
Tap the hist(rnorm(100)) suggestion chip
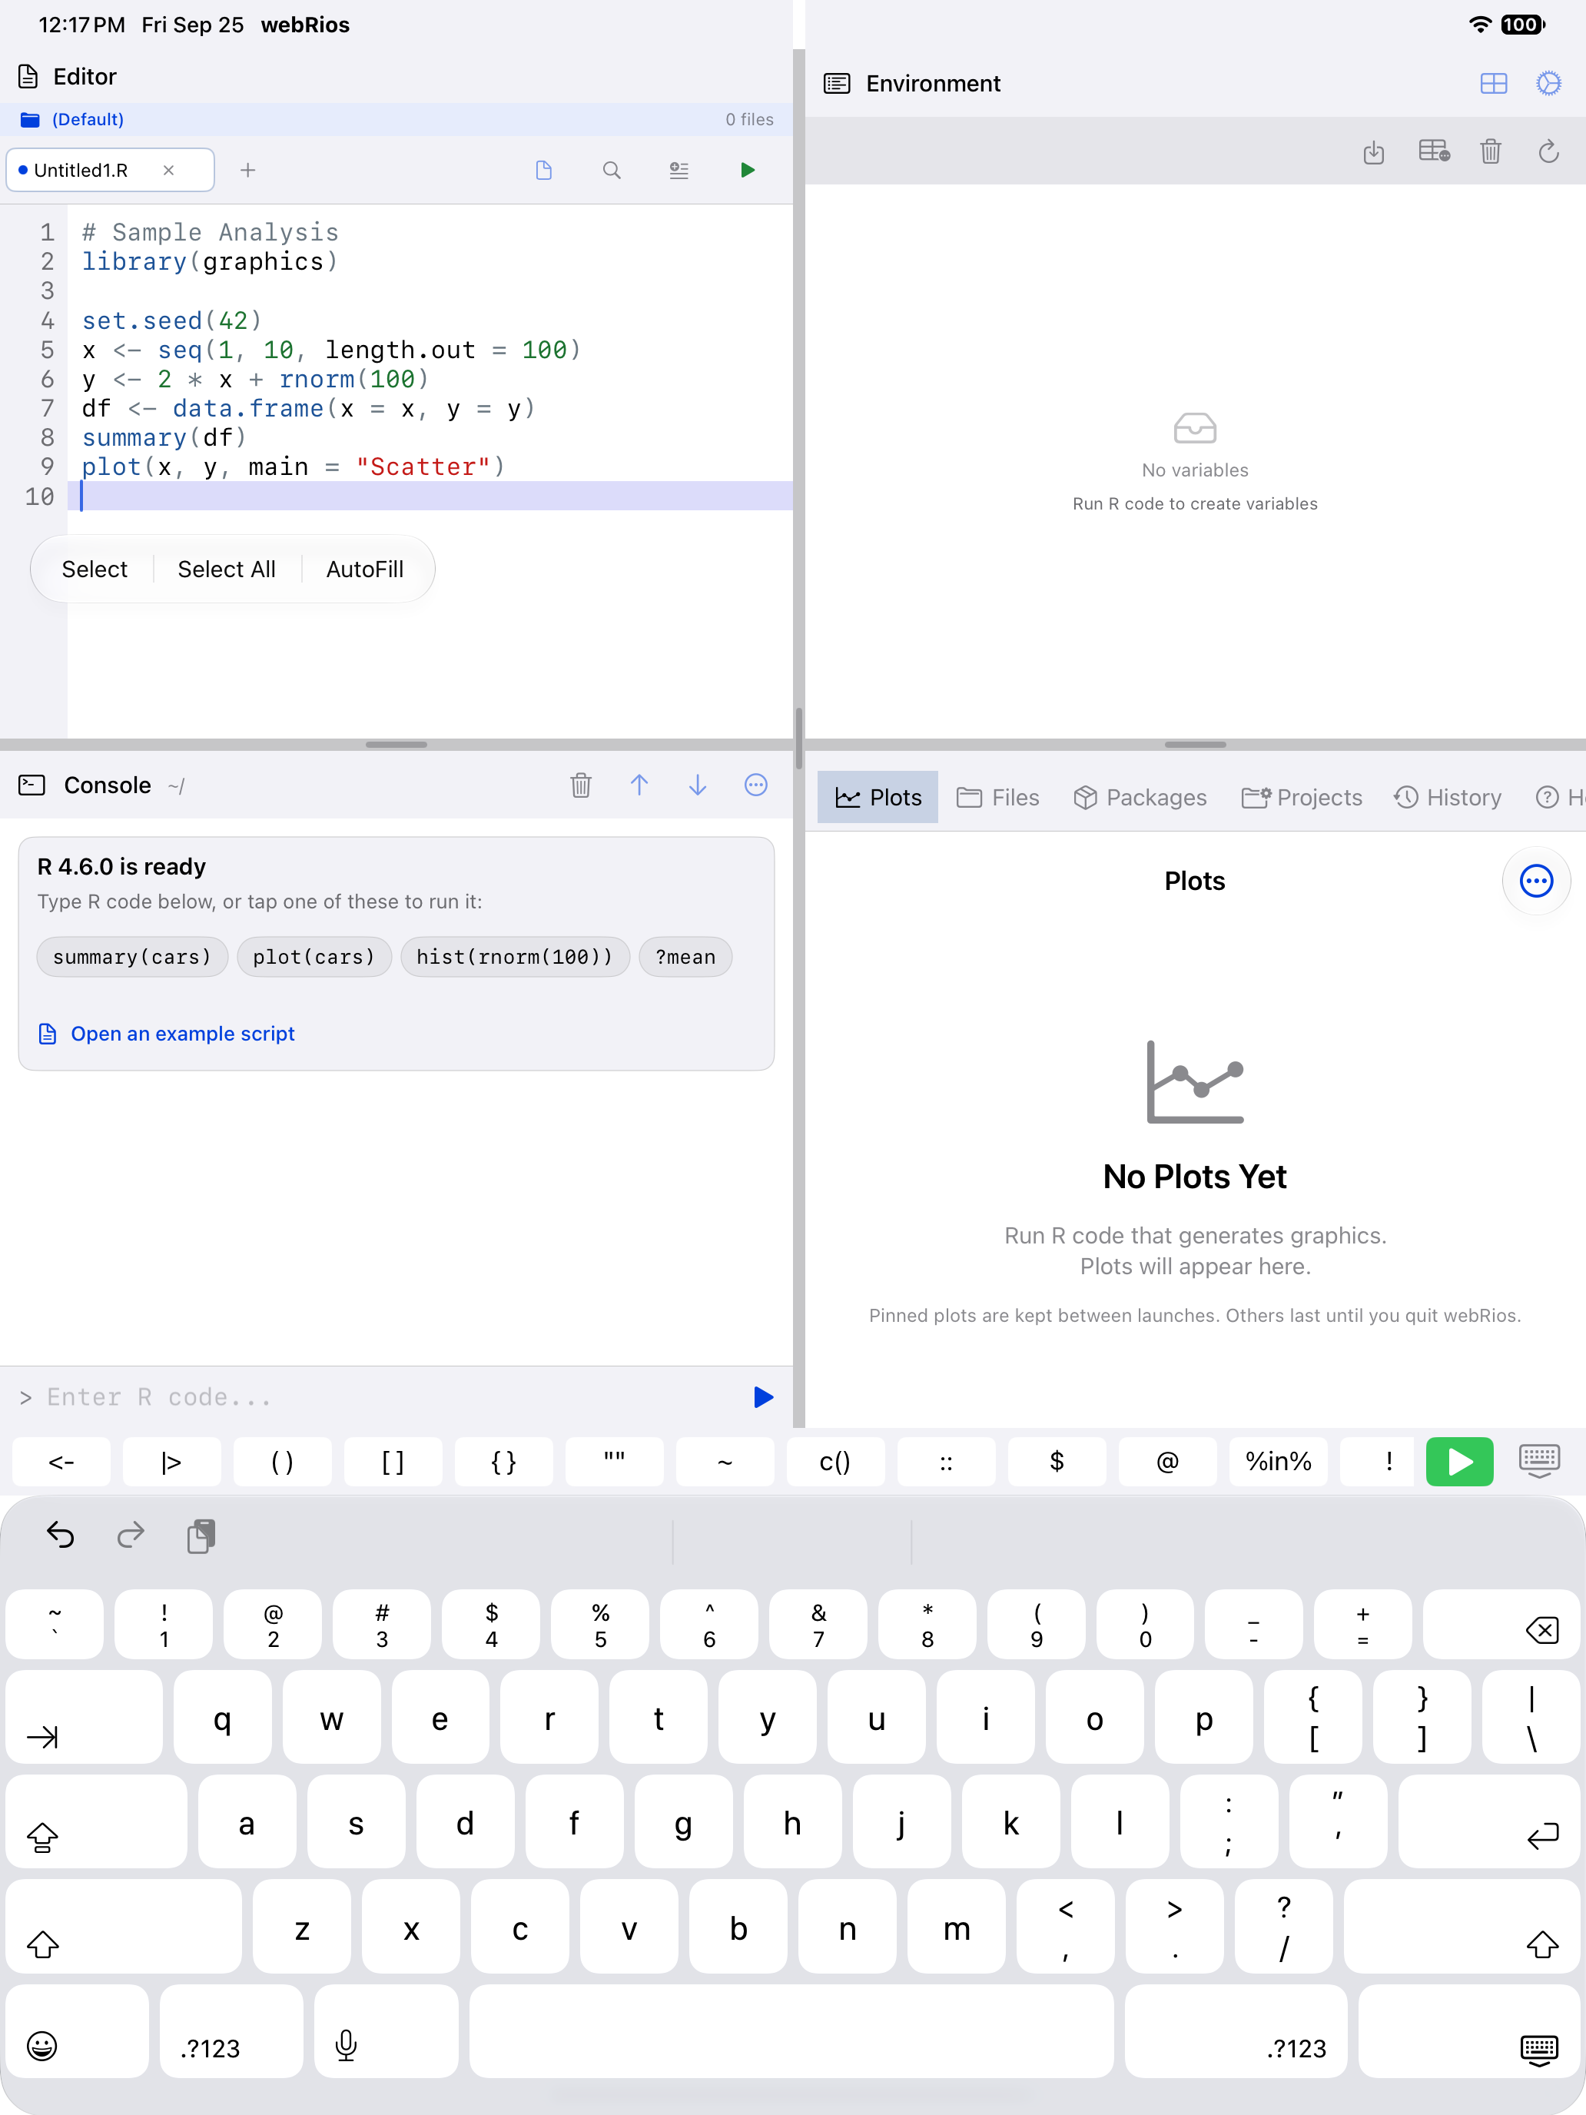[x=514, y=957]
